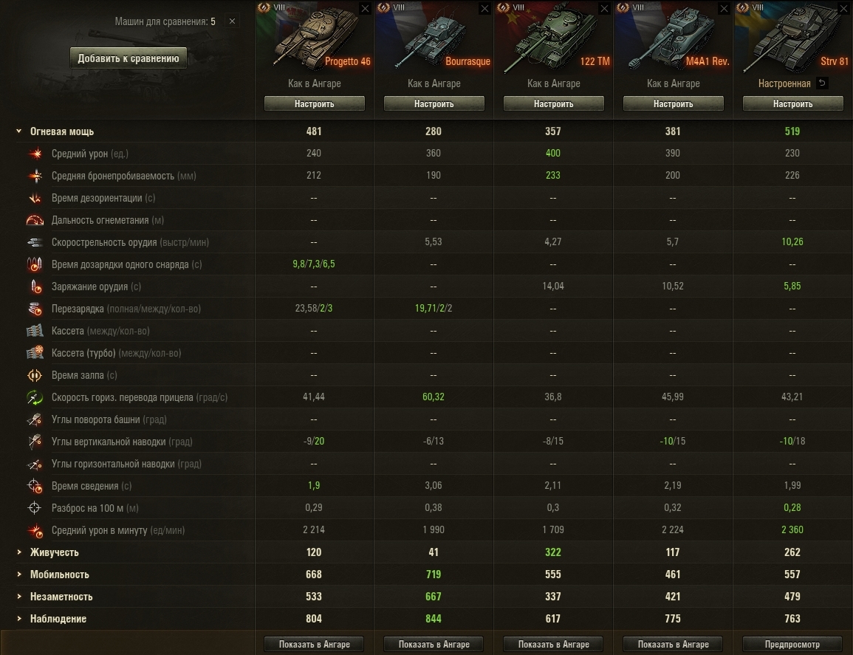Image resolution: width=853 pixels, height=655 pixels.
Task: Click the Средний урон damage icon
Action: (35, 154)
